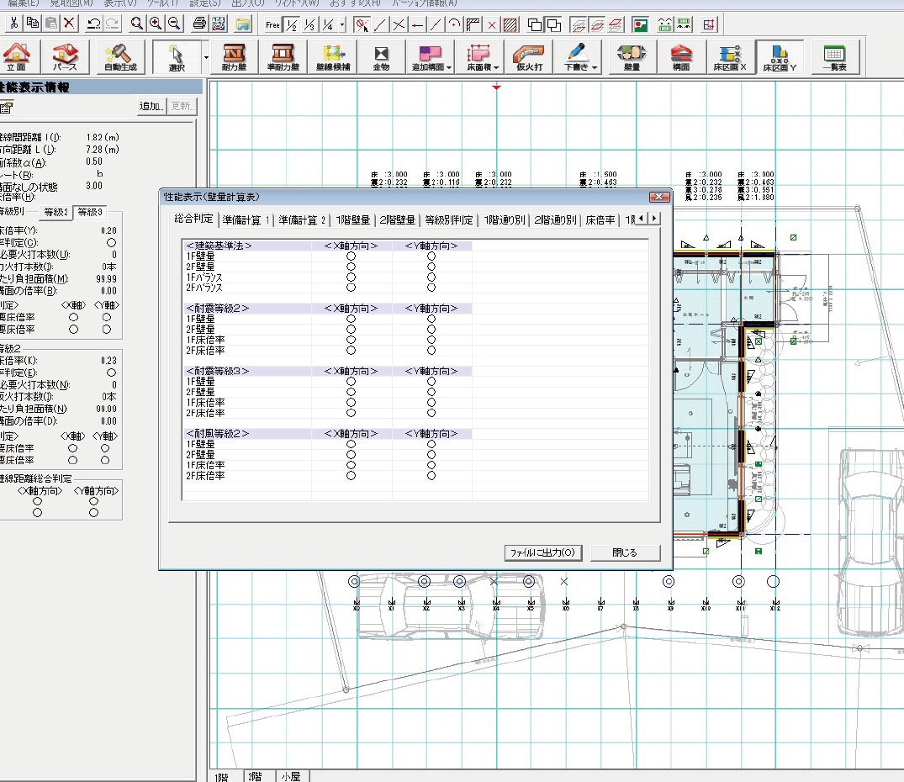Click the 閉じる button

(x=624, y=552)
